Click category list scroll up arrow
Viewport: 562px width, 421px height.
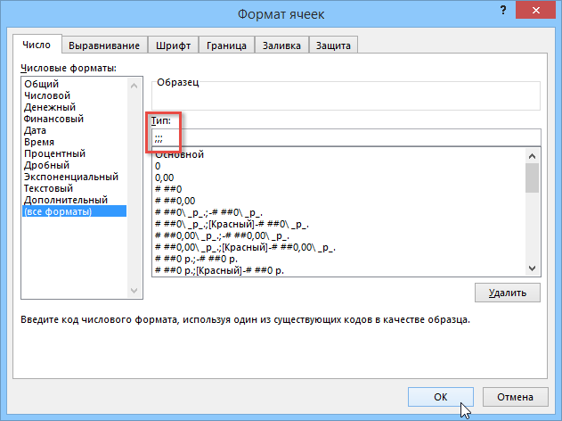(134, 86)
